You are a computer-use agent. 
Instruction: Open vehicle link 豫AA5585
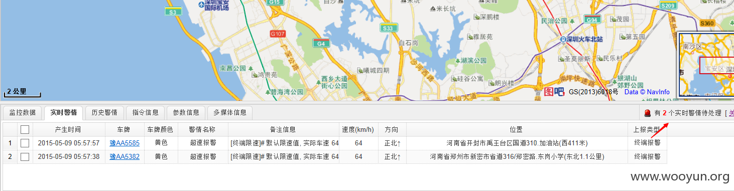coord(125,143)
